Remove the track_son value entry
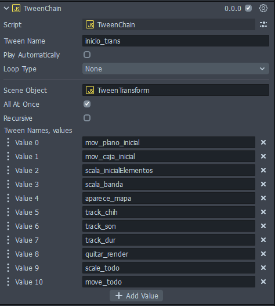 [263, 226]
